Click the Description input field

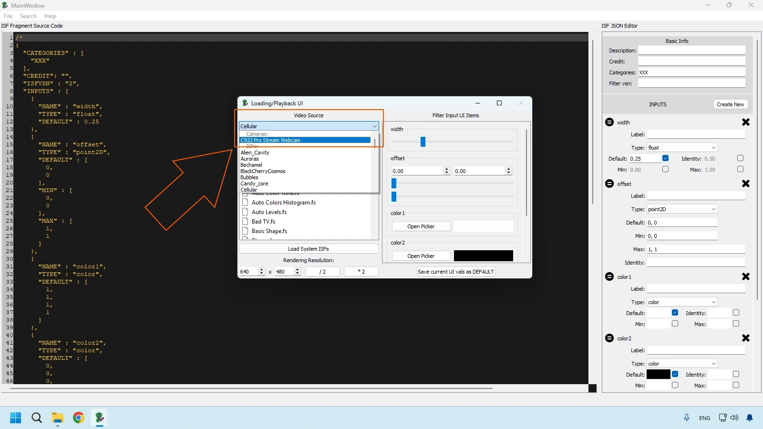[692, 50]
